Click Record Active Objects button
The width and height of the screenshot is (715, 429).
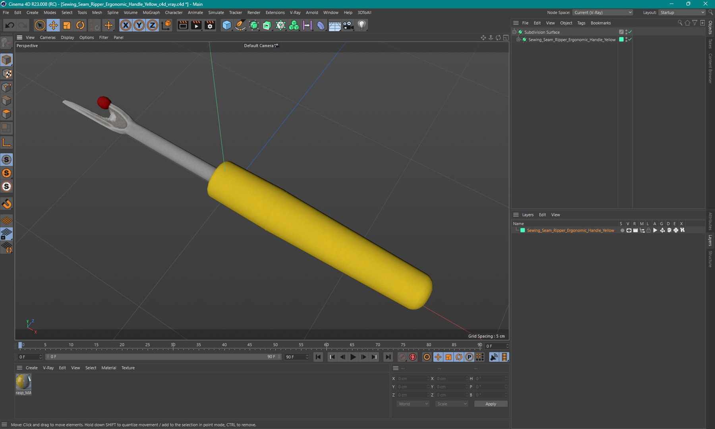(x=402, y=357)
